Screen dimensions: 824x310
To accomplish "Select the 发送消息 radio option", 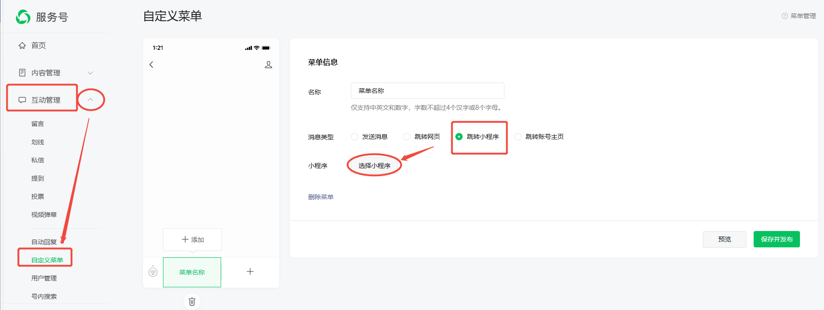I will [x=355, y=137].
